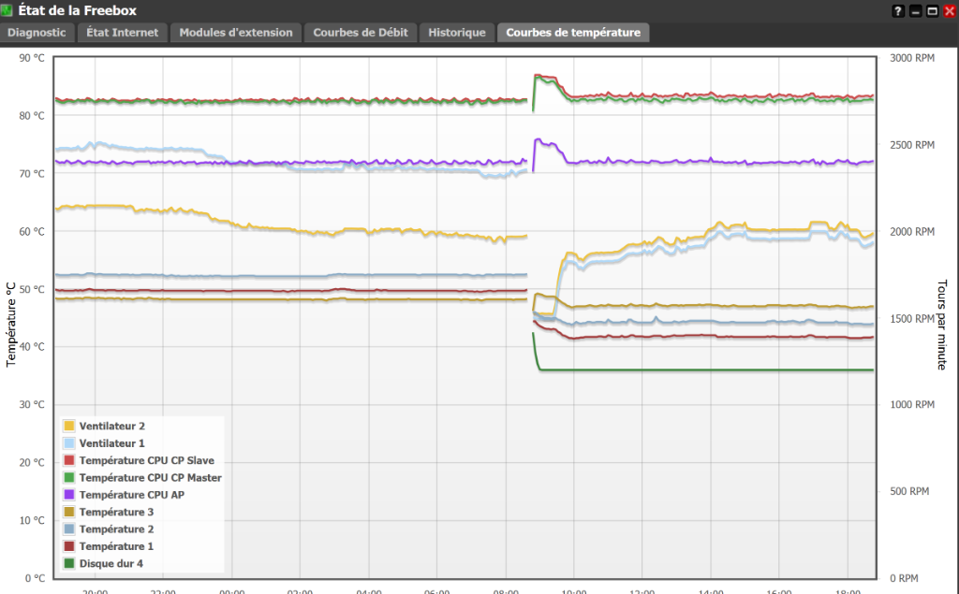Switch to the Diagnostic tab
The height and width of the screenshot is (594, 959).
click(37, 32)
